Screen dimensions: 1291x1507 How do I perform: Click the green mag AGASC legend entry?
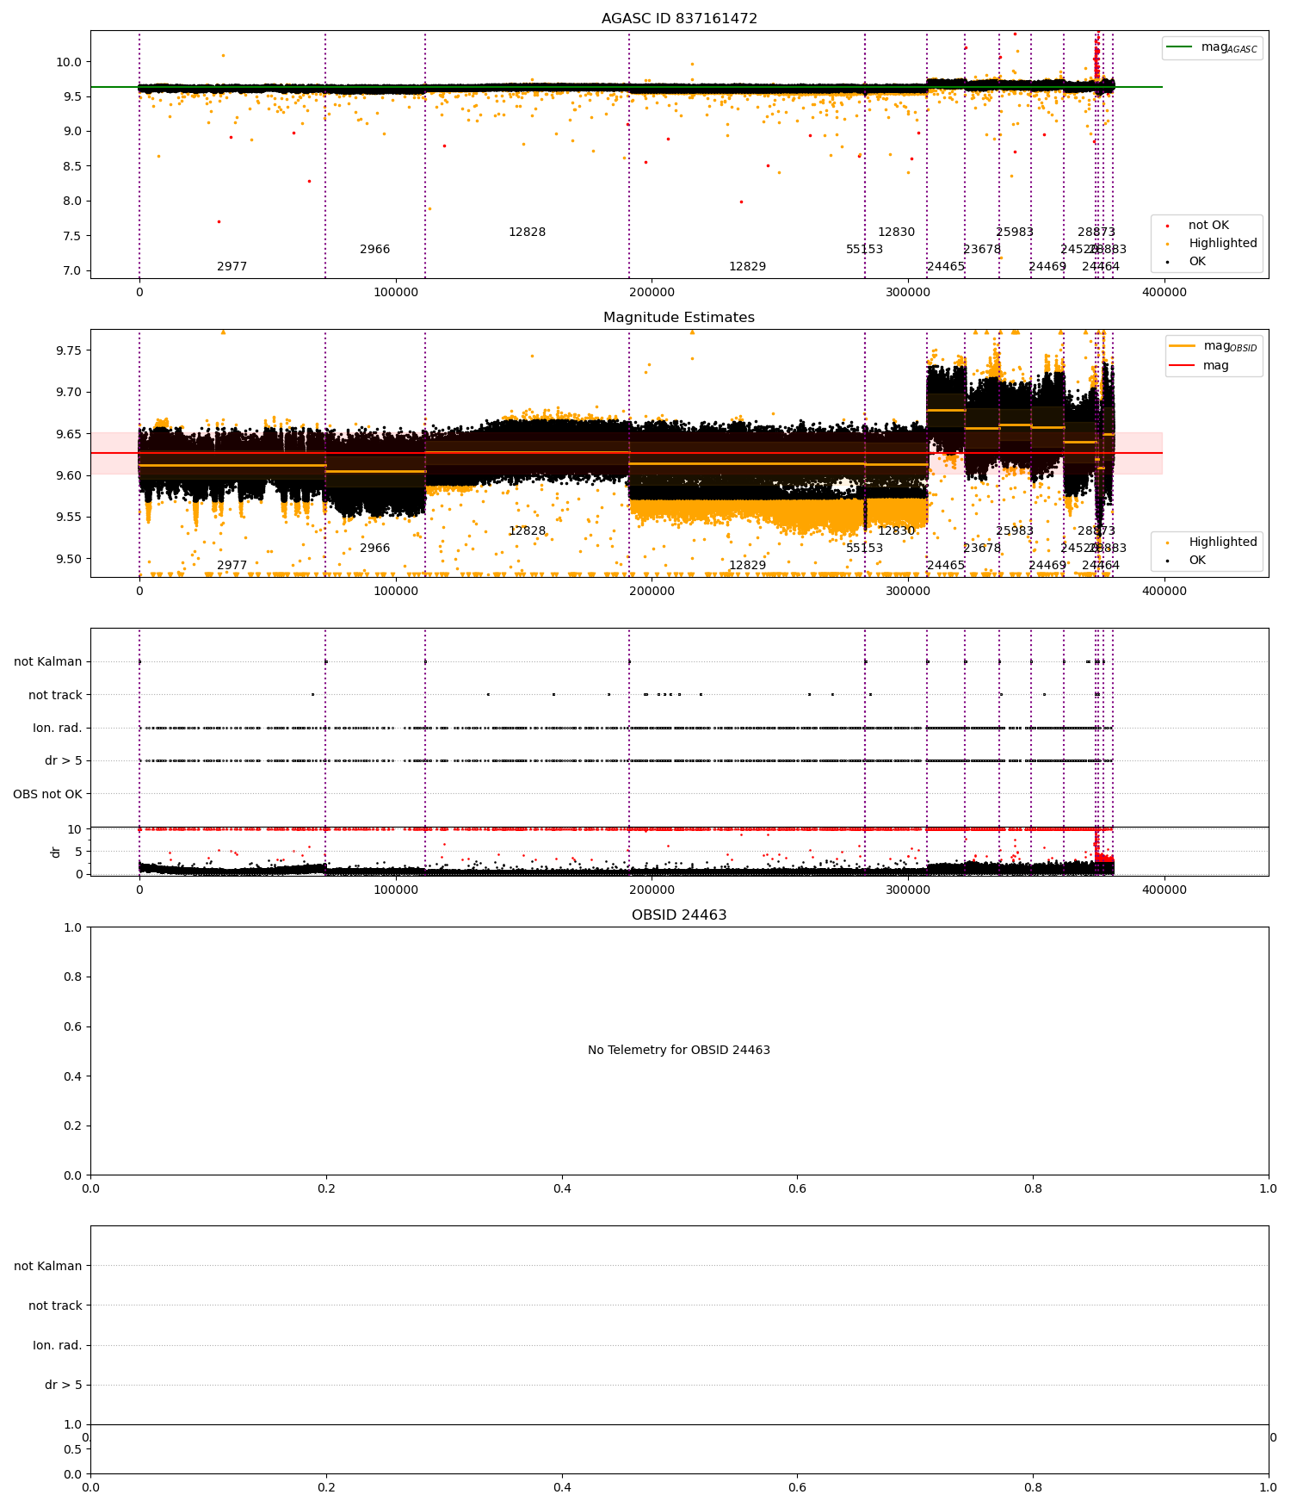tap(1212, 47)
